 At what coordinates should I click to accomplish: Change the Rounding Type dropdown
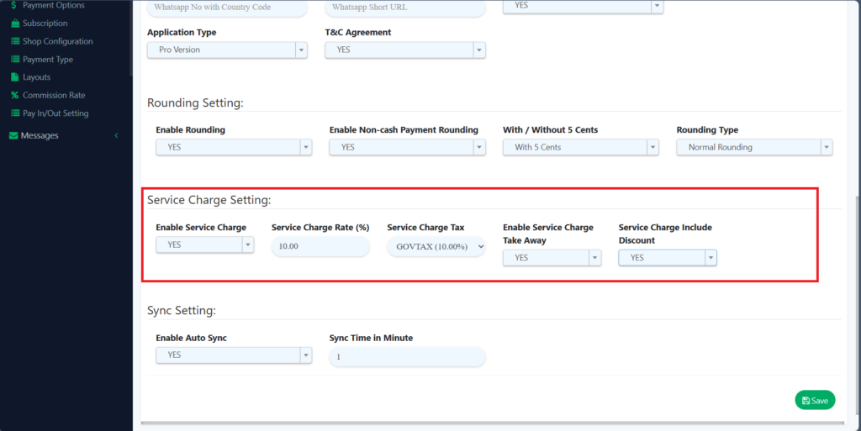coord(753,147)
